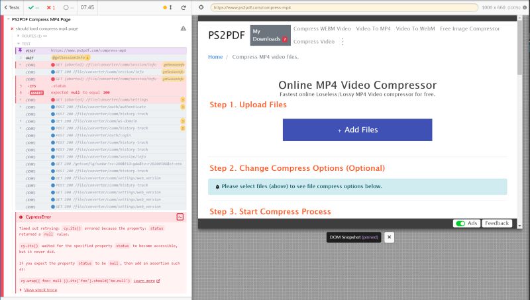This screenshot has width=530, height=300.
Task: Click the warning triangle icon on the failed test
Action: [184, 28]
